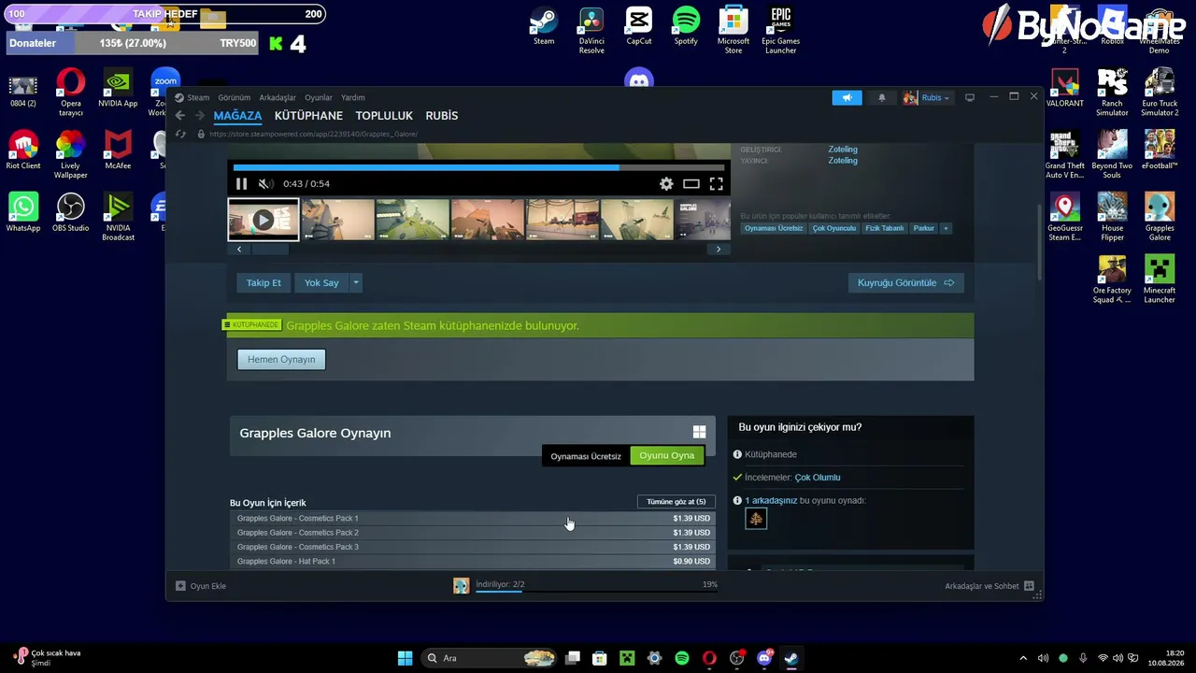Open the Yardım menu

coord(353,97)
